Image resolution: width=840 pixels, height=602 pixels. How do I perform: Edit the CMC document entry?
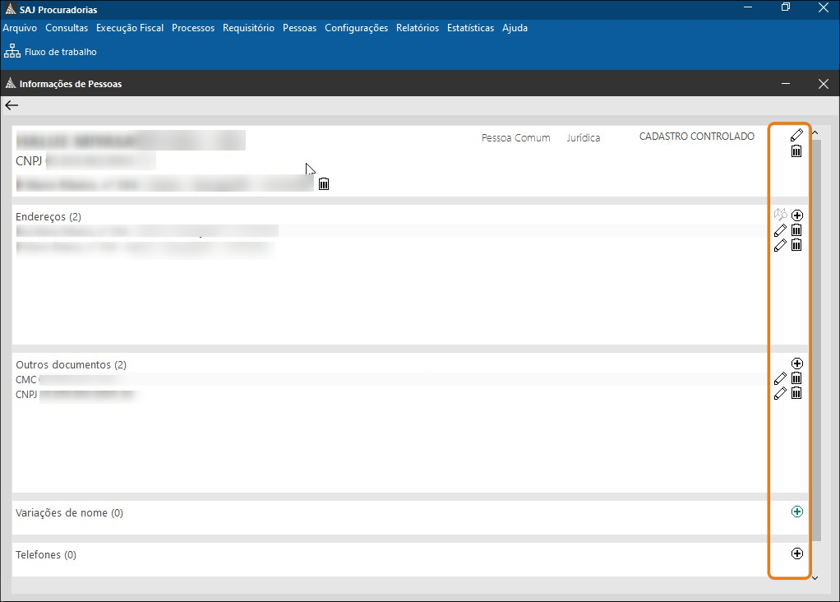(780, 378)
